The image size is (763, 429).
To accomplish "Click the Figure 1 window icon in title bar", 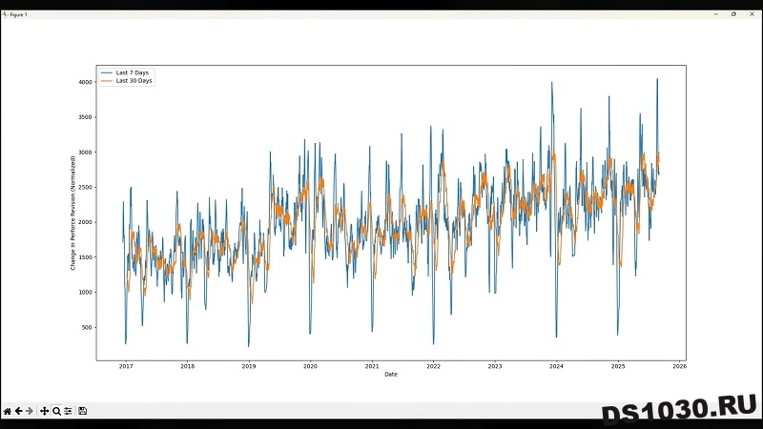I will (x=5, y=14).
